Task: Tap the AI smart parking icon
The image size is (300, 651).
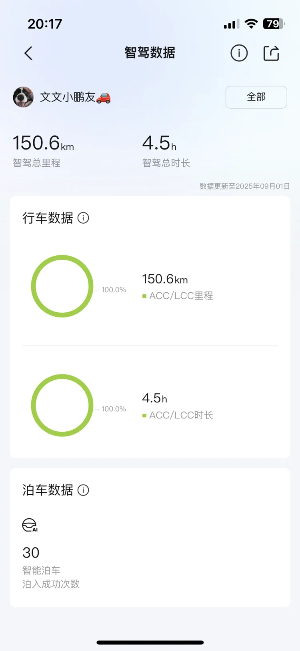Action: 30,525
